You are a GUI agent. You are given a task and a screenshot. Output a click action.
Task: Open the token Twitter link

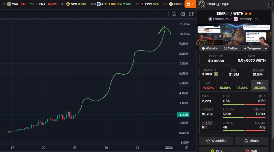pyautogui.click(x=231, y=49)
